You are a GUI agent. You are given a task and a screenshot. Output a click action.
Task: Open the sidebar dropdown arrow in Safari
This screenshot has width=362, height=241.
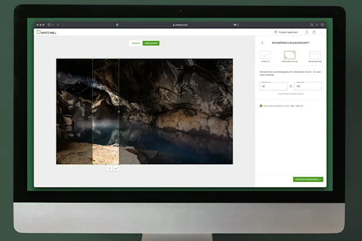coord(53,25)
